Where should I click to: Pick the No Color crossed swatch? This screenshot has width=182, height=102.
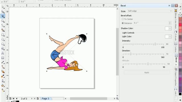pos(180,16)
